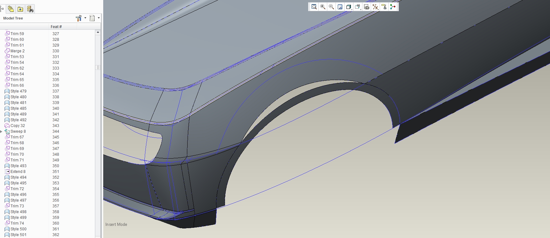Screen dimensions: 550x238
Task: Select the Style 479 feature
Action: coord(18,91)
